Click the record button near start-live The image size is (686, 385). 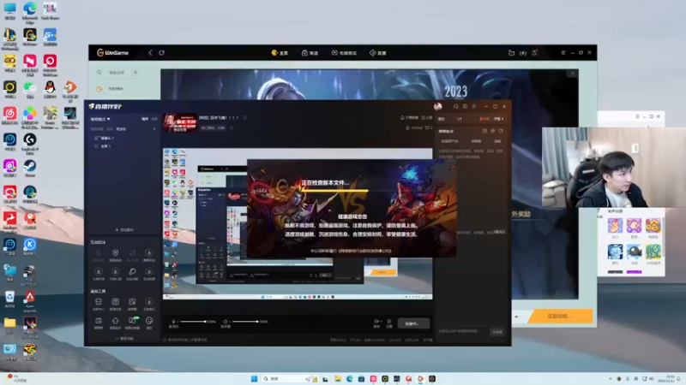tap(376, 323)
